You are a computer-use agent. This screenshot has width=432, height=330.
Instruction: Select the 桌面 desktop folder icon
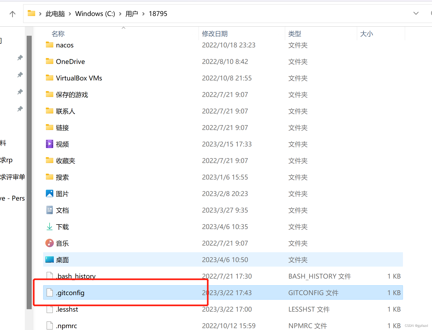click(50, 259)
